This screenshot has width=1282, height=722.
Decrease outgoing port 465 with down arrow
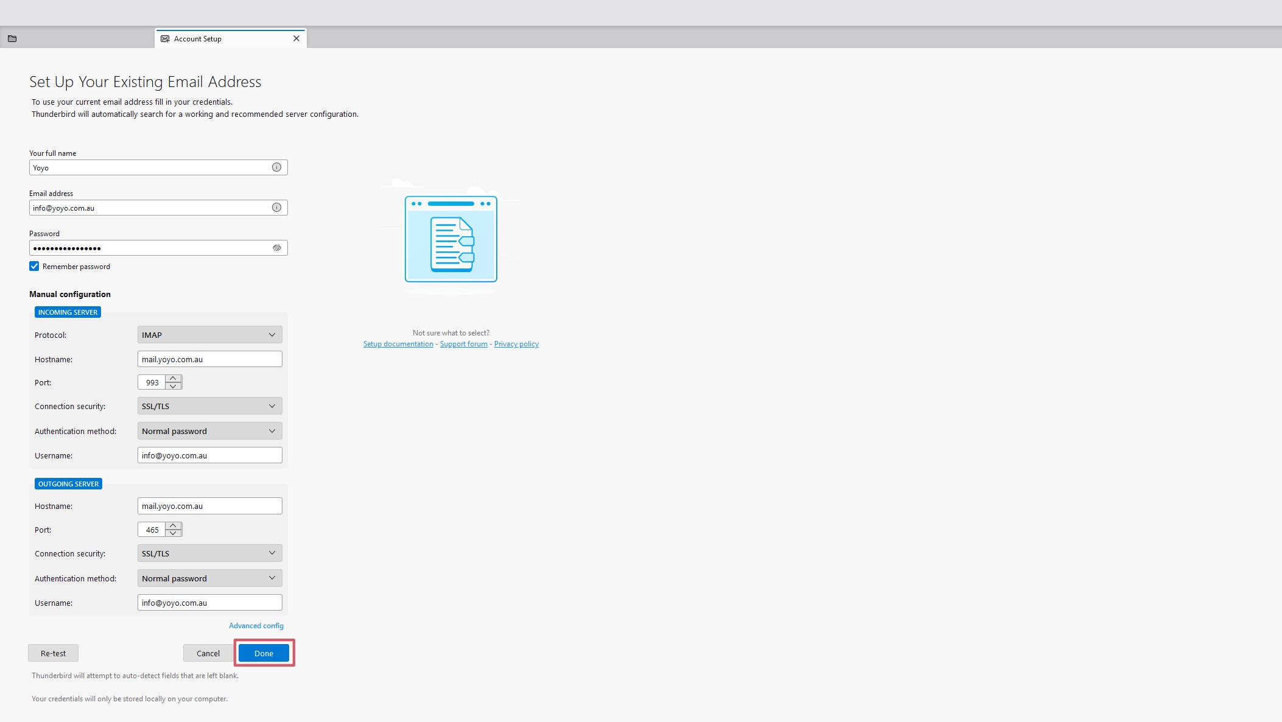tap(173, 533)
